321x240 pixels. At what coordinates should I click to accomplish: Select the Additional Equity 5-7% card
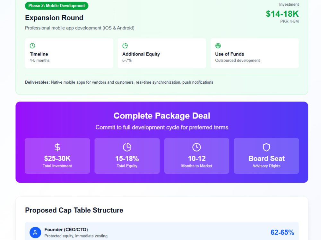[x=162, y=53]
